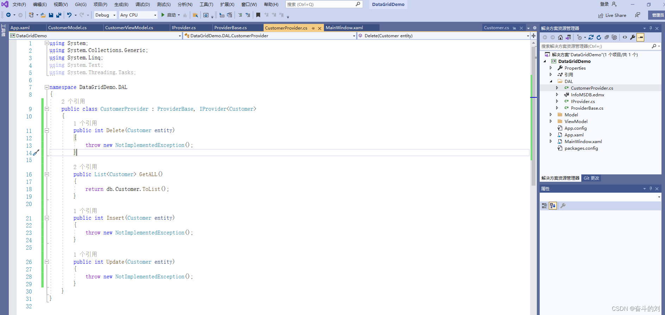The height and width of the screenshot is (315, 665).
Task: Toggle auto-hide pin on Solution Explorer panel
Action: click(651, 28)
